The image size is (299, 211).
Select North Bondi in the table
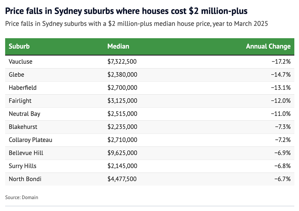[25, 179]
